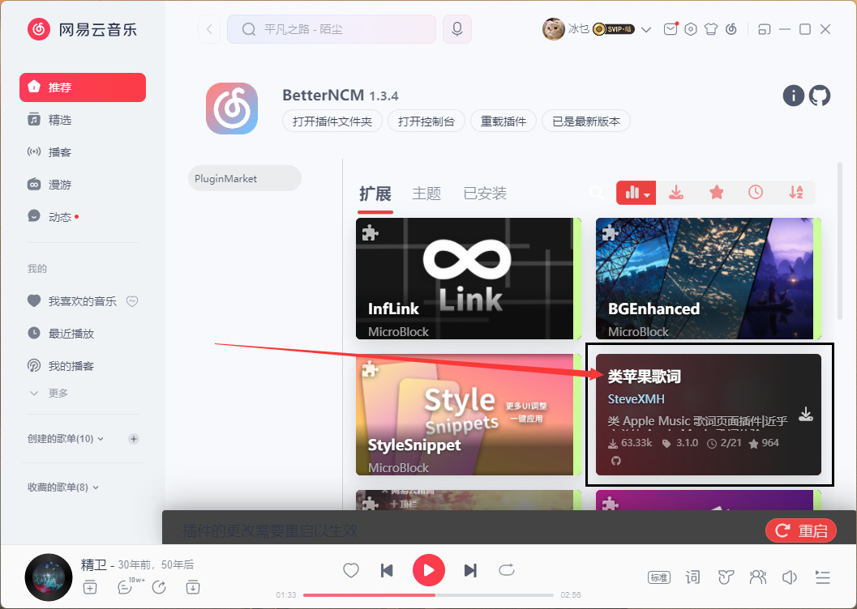
Task: Sort plugins by update time clock icon
Action: [x=756, y=192]
